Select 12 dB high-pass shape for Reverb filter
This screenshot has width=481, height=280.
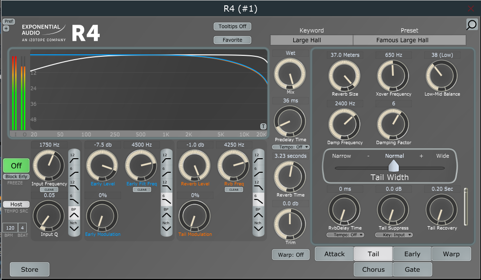point(258,157)
